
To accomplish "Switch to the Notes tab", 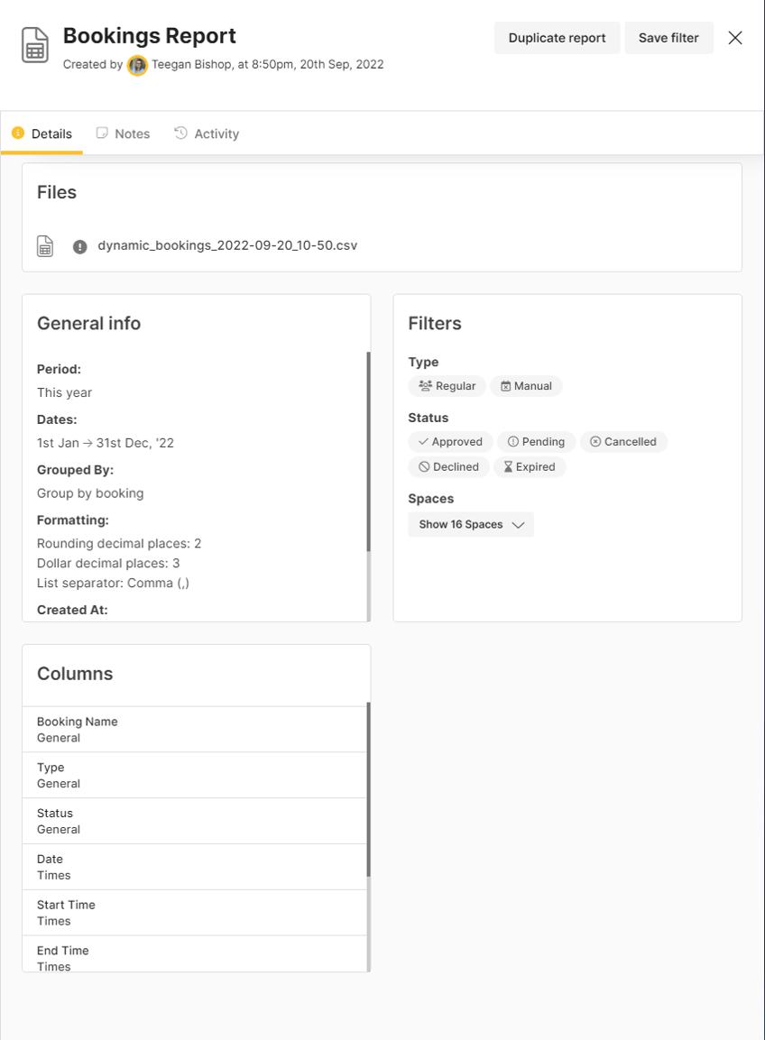I will (131, 133).
